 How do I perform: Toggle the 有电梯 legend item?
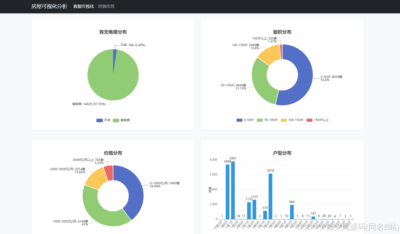(x=121, y=120)
